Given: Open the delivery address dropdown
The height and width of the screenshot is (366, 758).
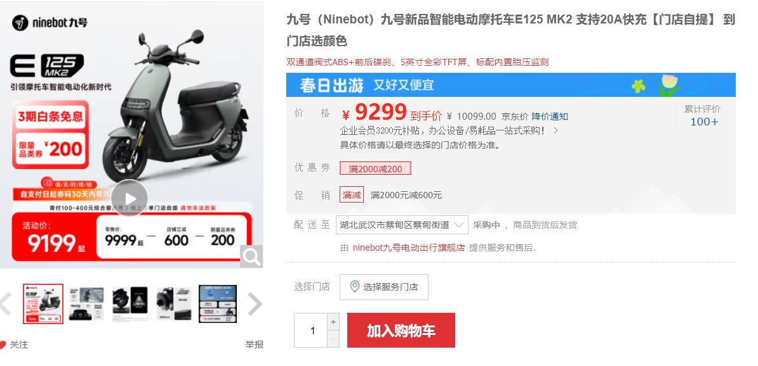Looking at the screenshot, I should tap(402, 225).
